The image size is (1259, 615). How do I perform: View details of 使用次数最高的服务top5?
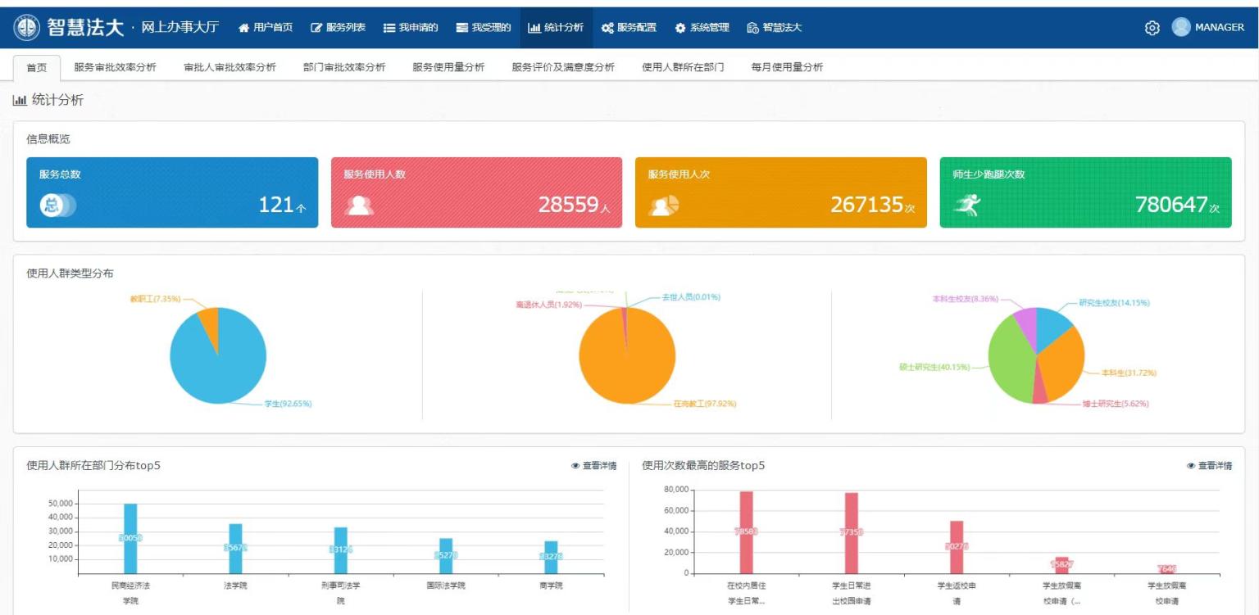[1209, 466]
